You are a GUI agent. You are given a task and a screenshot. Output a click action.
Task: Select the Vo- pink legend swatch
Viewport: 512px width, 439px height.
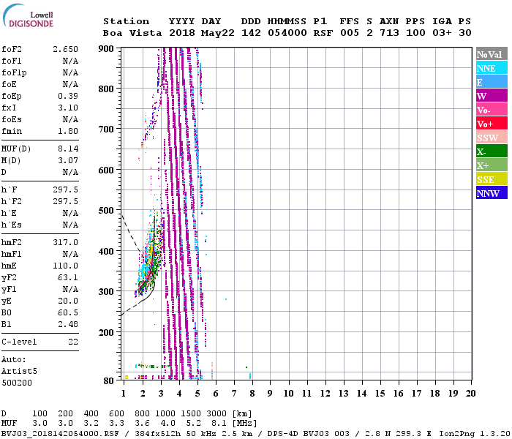[492, 110]
